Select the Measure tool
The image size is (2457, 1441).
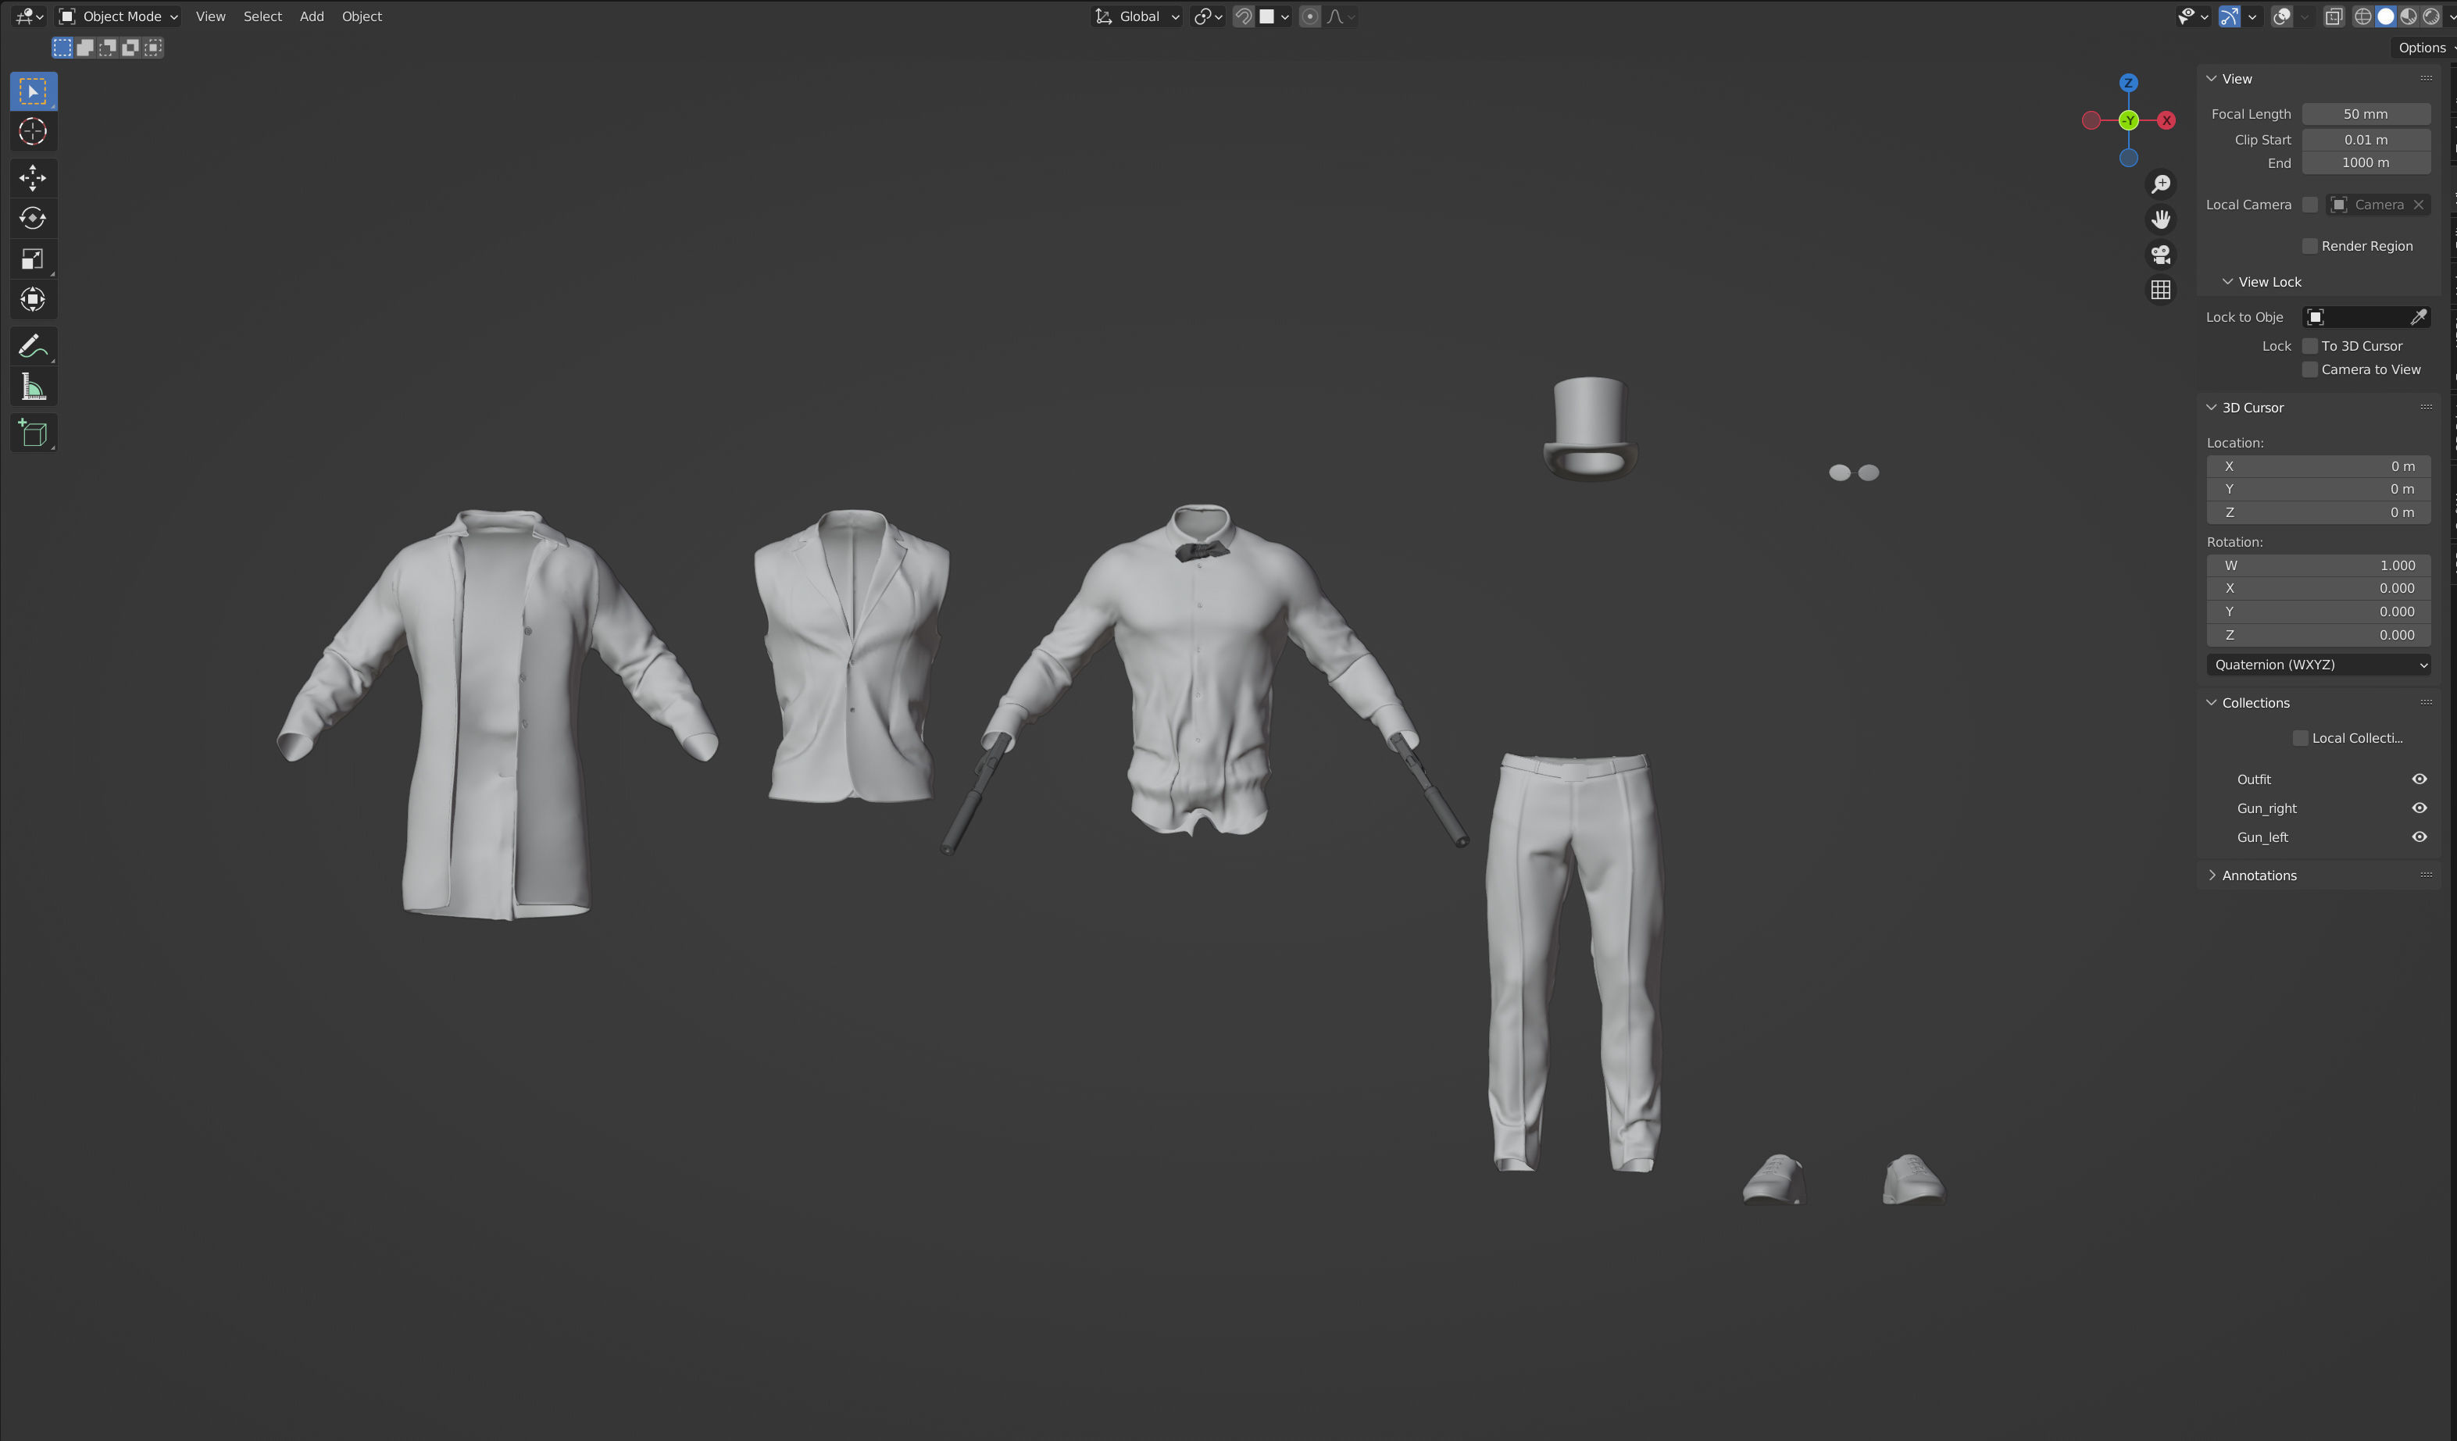click(32, 387)
